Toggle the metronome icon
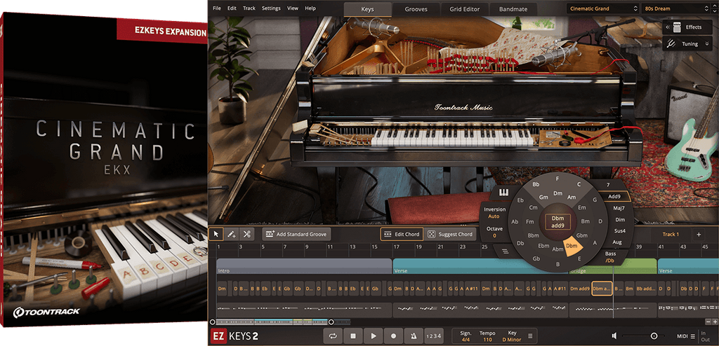 click(x=414, y=336)
